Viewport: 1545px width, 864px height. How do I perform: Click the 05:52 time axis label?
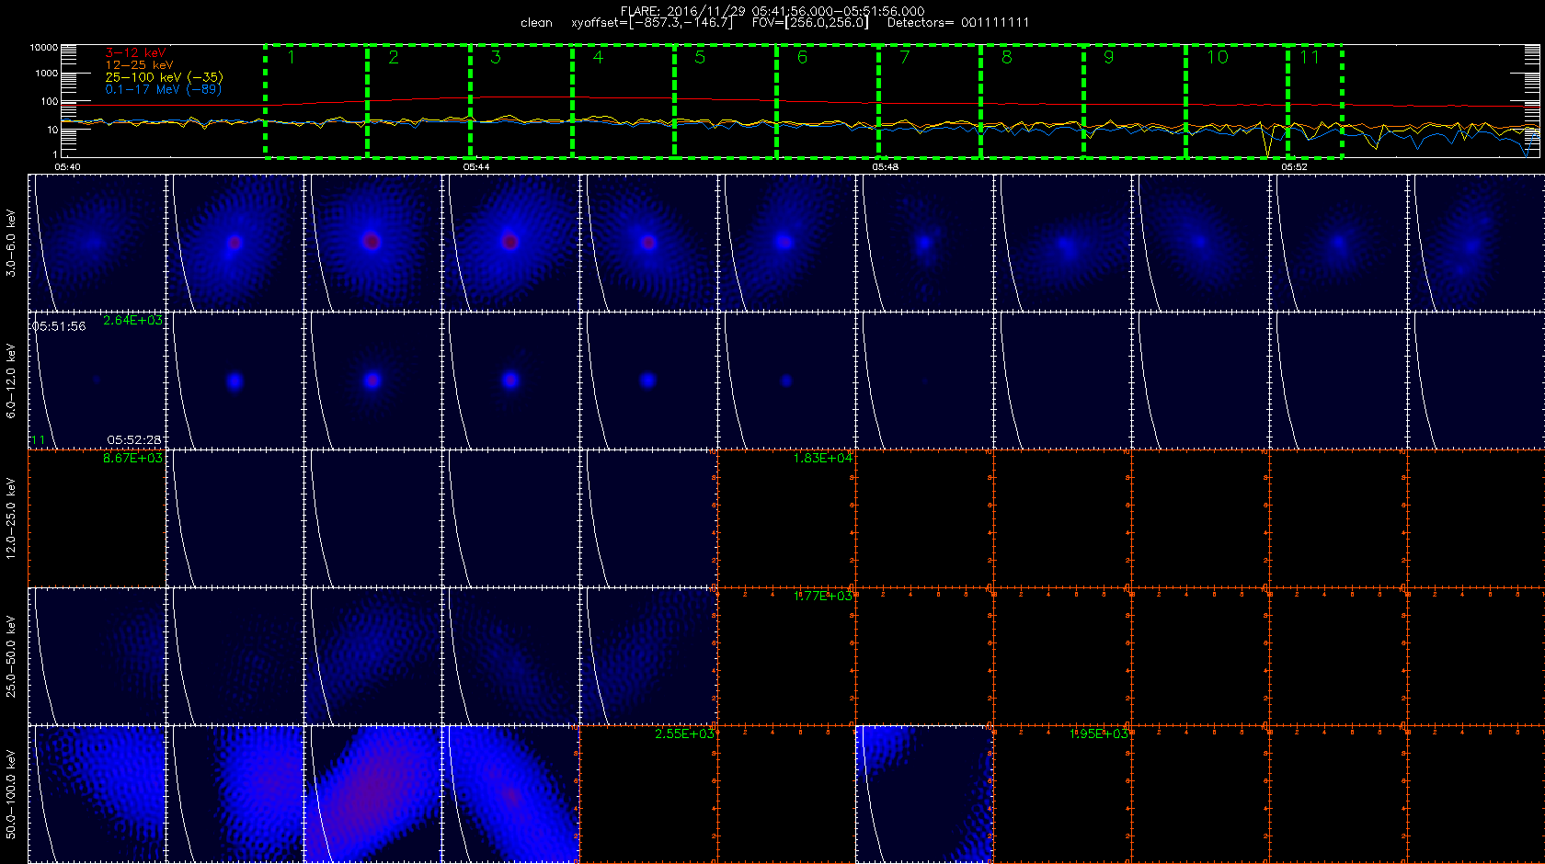1294,167
